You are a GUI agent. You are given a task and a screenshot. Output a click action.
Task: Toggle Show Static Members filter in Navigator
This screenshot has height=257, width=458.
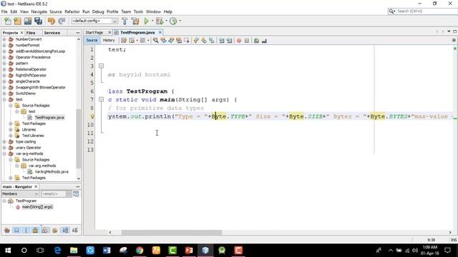26,230
